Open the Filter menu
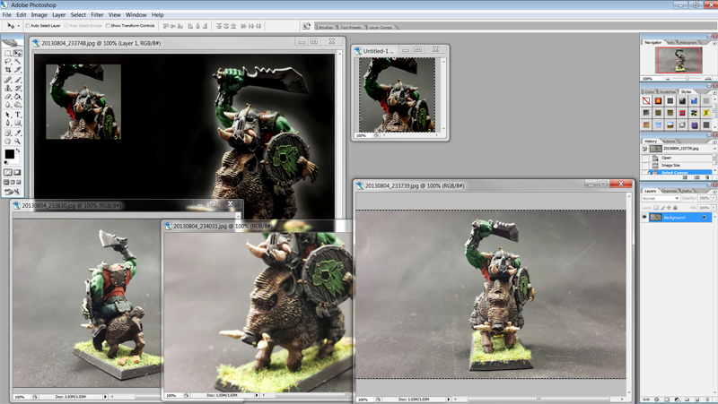 [x=96, y=15]
